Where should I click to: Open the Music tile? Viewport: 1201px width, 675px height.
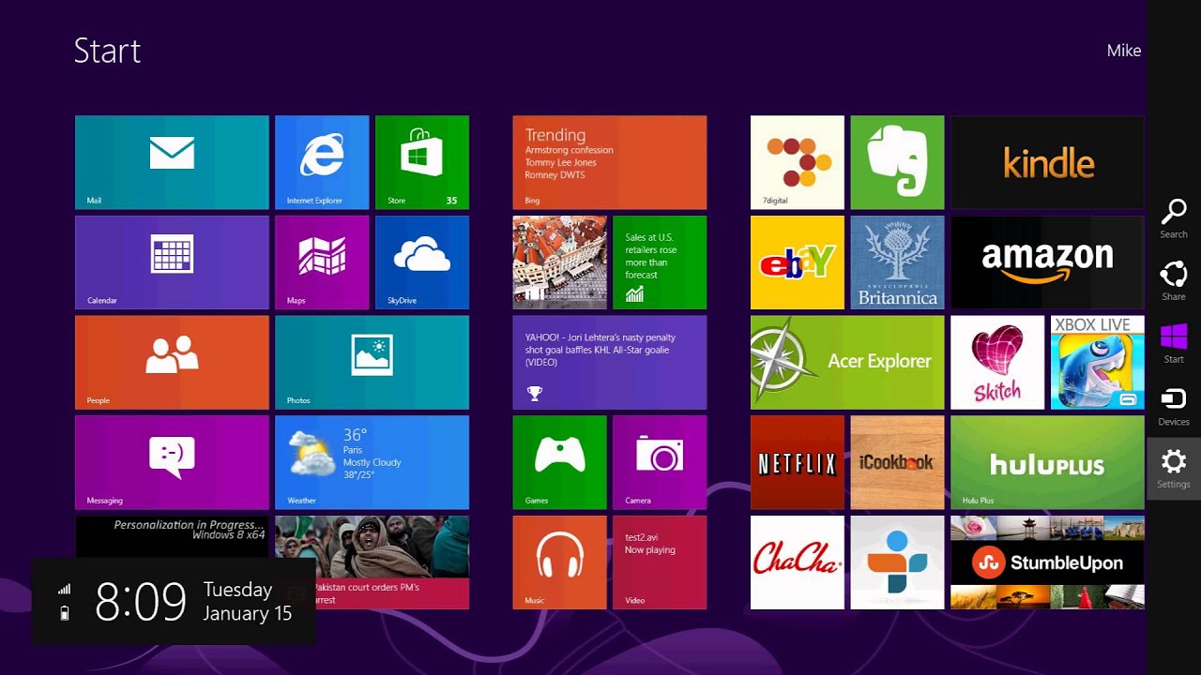(560, 562)
